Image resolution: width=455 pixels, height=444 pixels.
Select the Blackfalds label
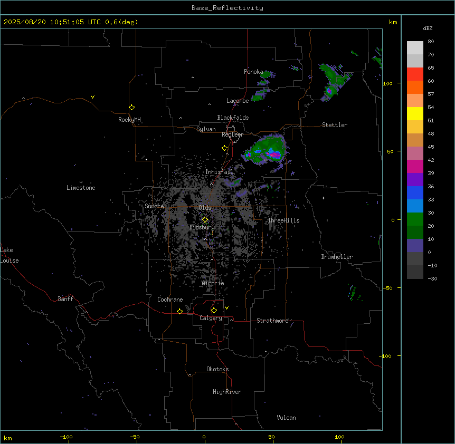pyautogui.click(x=233, y=118)
